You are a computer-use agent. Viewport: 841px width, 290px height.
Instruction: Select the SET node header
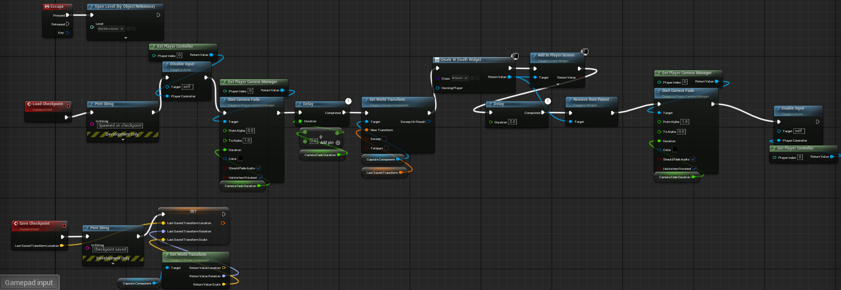[x=193, y=211]
